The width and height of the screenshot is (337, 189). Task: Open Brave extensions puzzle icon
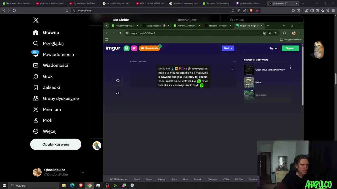coord(293,10)
